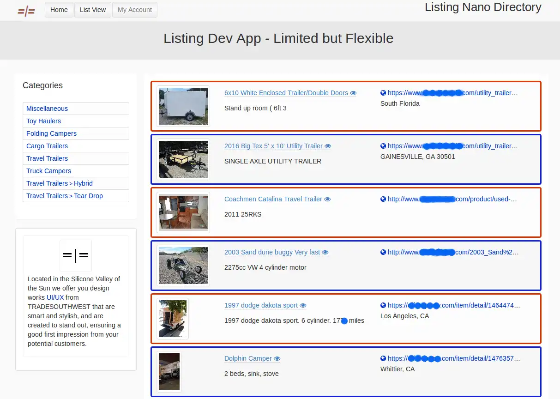
Task: Click eye icon next to Sand dune buggy
Action: click(325, 253)
